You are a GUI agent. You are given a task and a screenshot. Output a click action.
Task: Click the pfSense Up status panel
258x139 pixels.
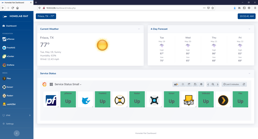68,99
